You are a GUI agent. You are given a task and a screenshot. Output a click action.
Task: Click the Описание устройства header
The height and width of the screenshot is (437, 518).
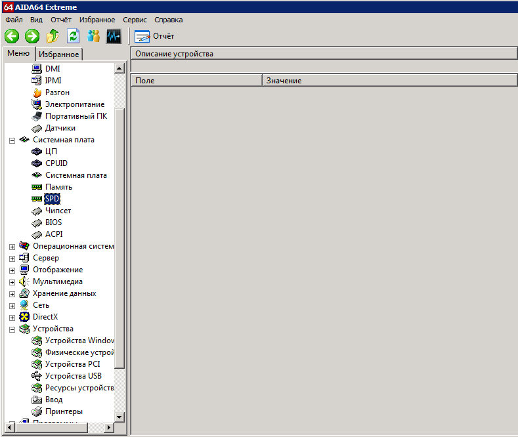(324, 54)
